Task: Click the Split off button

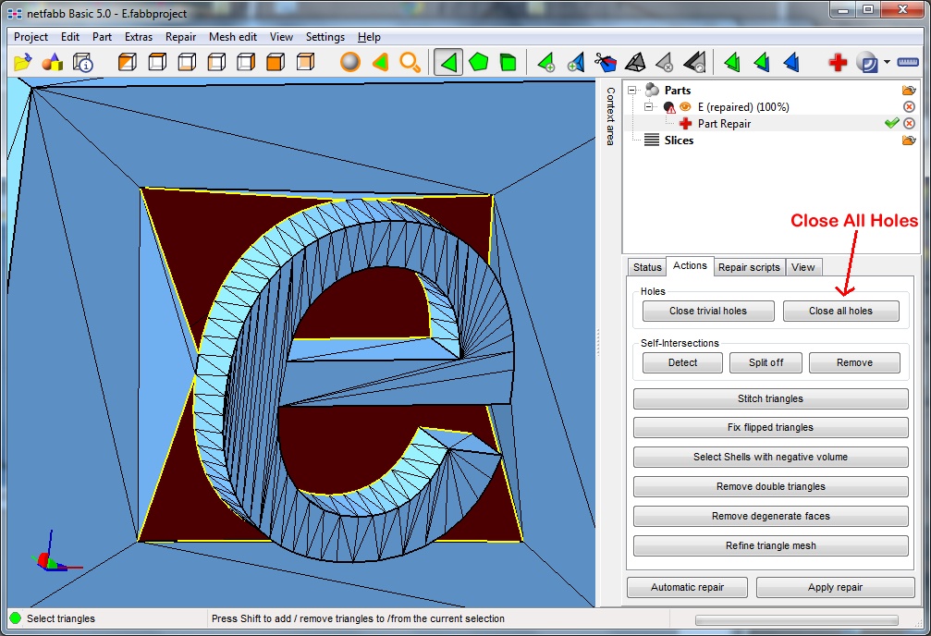Action: coord(766,362)
